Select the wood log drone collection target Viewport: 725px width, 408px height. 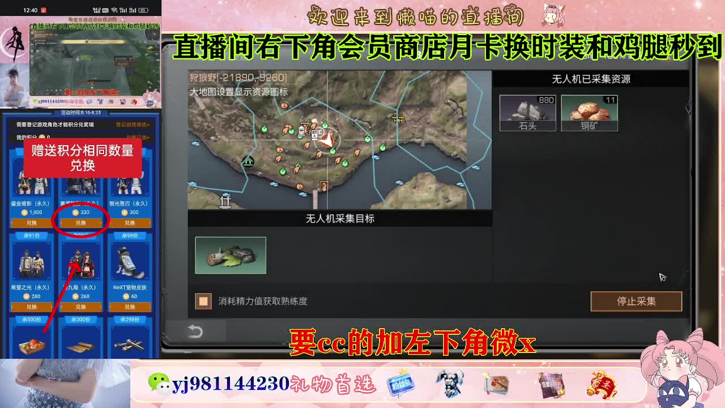[x=231, y=256]
